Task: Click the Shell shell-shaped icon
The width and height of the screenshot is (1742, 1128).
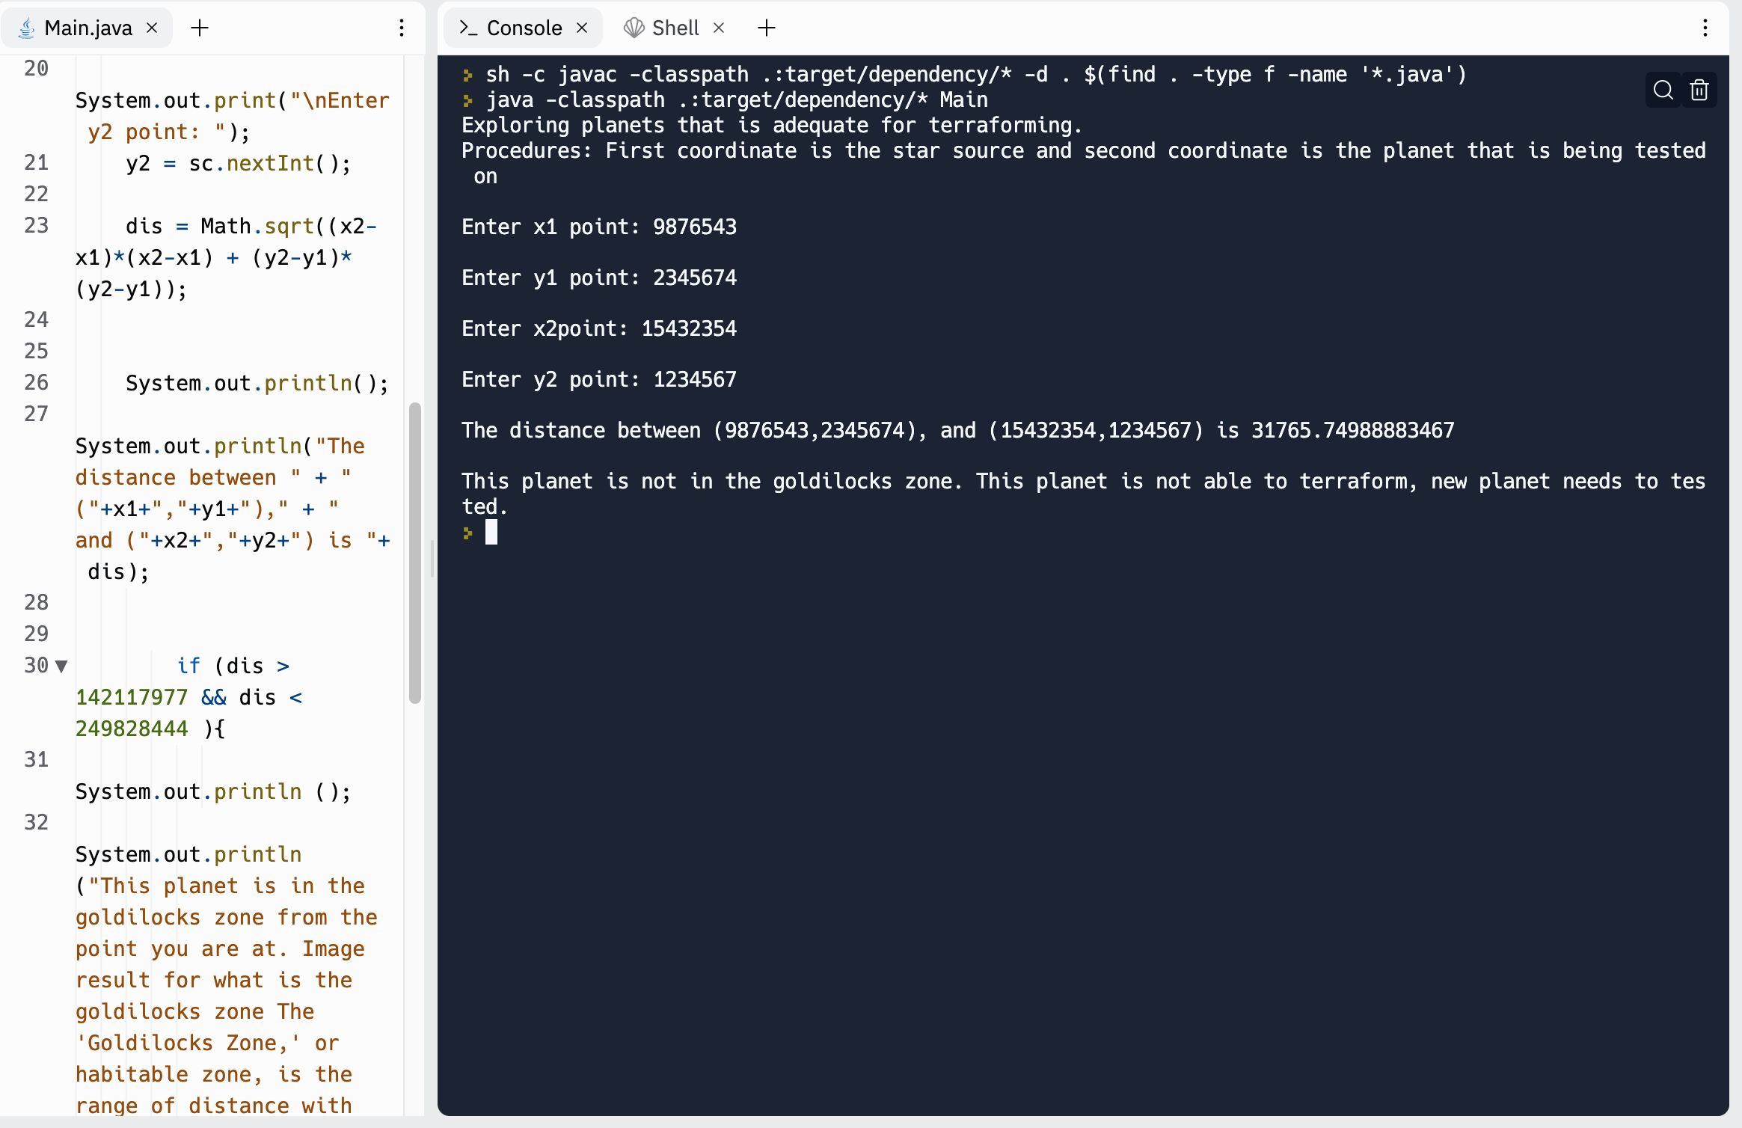Action: 634,28
